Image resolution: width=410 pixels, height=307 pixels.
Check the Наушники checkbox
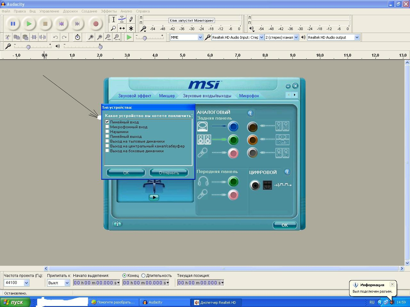click(107, 131)
